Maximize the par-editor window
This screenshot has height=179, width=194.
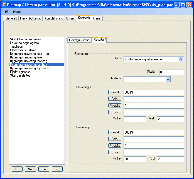(183, 5)
